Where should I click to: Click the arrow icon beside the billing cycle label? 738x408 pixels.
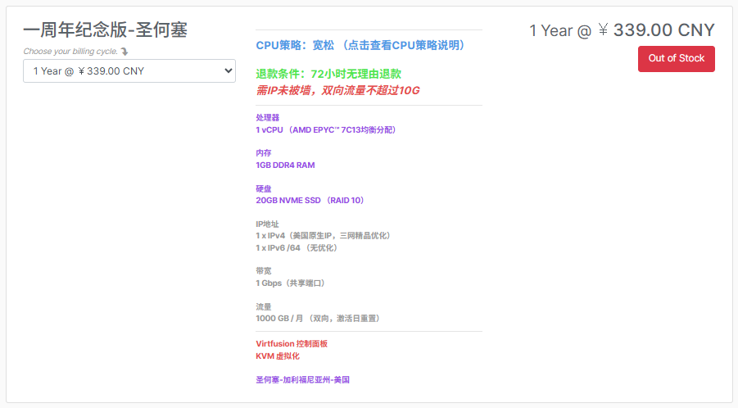click(125, 52)
